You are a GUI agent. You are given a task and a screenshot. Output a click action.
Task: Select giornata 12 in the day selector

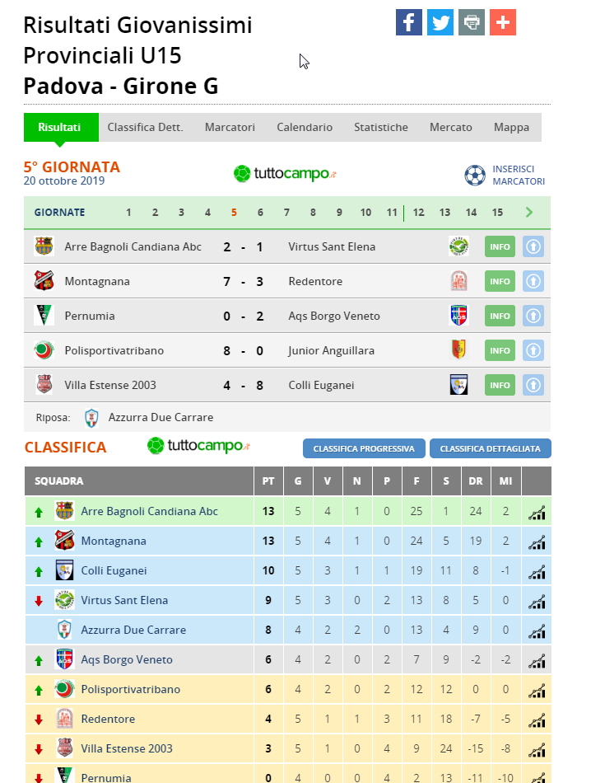418,212
